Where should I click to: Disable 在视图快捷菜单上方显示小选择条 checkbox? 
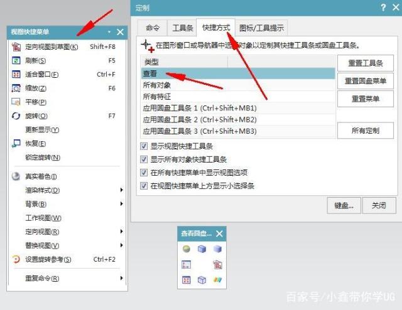pos(144,186)
